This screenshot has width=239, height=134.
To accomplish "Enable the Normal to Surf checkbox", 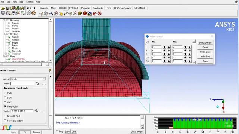I will pyautogui.click(x=5, y=116).
